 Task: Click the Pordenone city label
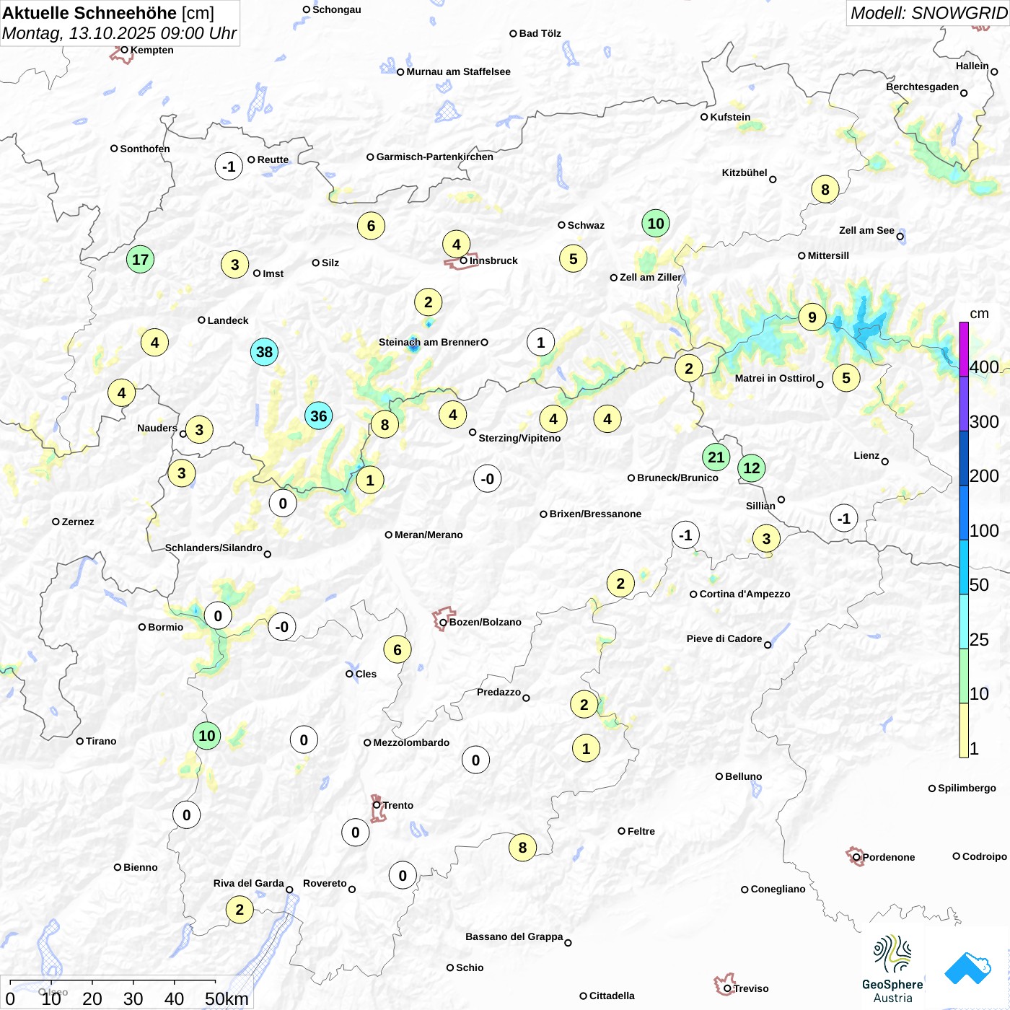[889, 857]
